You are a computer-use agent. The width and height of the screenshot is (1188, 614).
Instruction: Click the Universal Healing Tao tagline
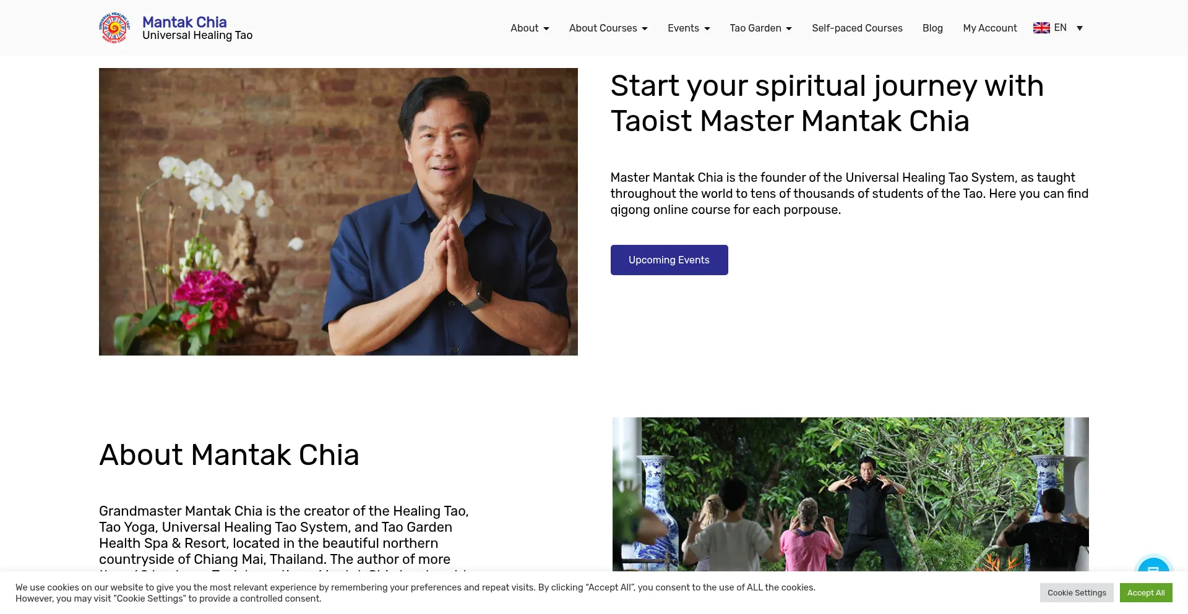[197, 35]
